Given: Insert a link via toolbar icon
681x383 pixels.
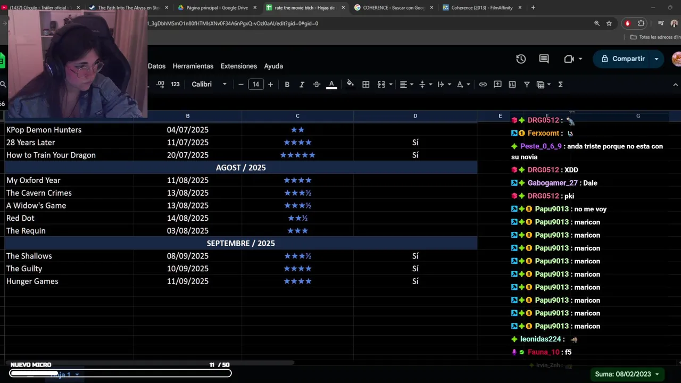Looking at the screenshot, I should pos(483,85).
